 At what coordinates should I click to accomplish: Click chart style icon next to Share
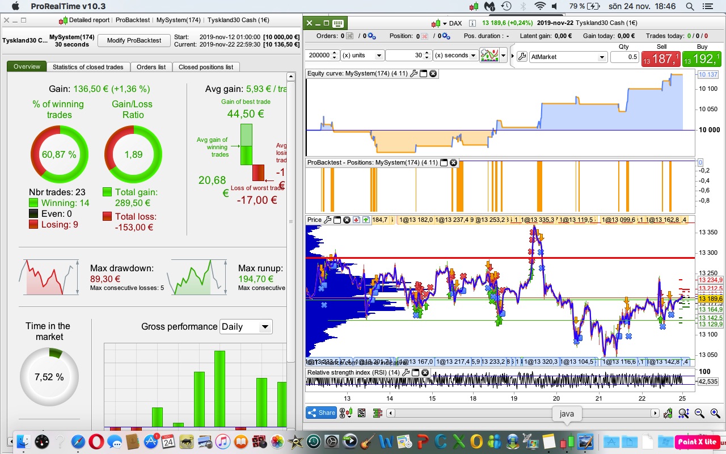pyautogui.click(x=345, y=413)
